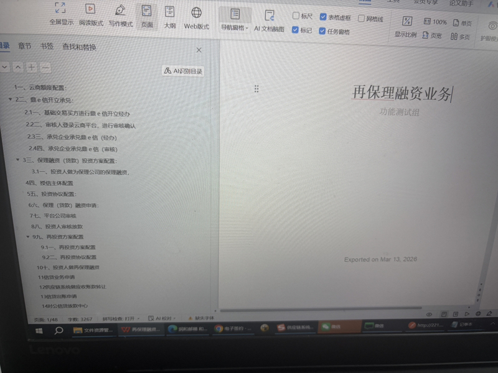Collapse the 9九、再投资方案配置 section
The width and height of the screenshot is (498, 373).
[28, 237]
